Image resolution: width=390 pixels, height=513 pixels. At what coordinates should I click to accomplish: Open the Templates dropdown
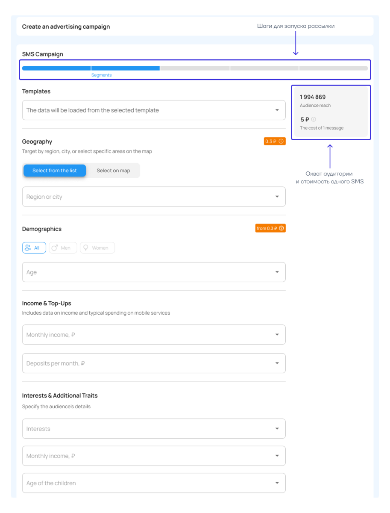point(154,110)
